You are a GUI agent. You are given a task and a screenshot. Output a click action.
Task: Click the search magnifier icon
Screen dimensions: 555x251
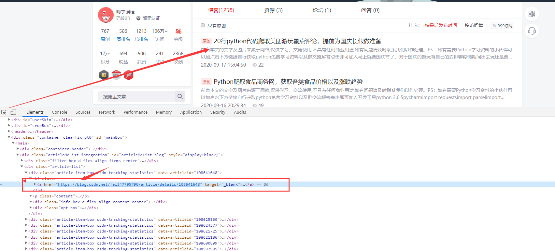click(180, 96)
